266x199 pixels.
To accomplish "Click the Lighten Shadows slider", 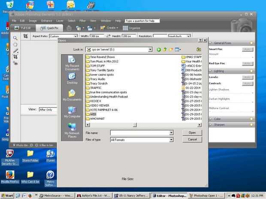I will pyautogui.click(x=231, y=93).
